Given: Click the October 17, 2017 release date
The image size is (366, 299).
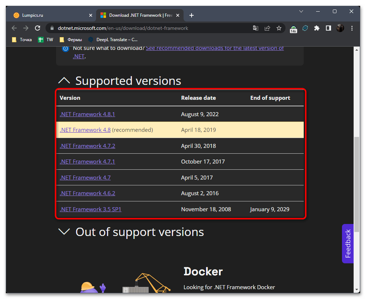Looking at the screenshot, I should [203, 162].
